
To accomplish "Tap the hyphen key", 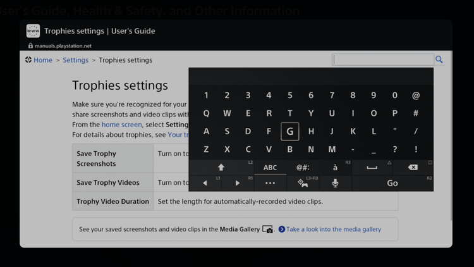I will coord(353,149).
